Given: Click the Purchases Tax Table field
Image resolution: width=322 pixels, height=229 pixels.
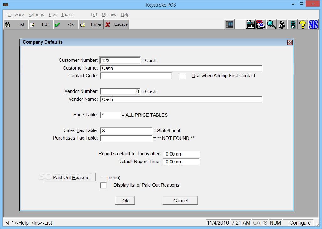Looking at the screenshot, I should click(126, 138).
